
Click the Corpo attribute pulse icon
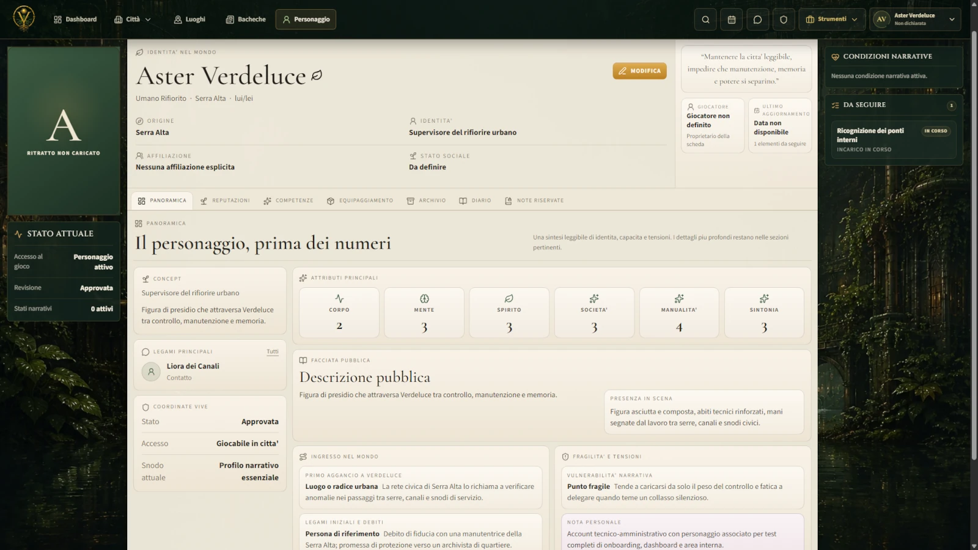point(339,298)
